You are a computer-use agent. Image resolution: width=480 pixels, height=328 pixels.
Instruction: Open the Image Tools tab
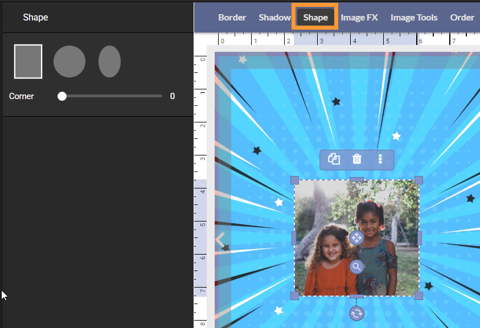(414, 18)
